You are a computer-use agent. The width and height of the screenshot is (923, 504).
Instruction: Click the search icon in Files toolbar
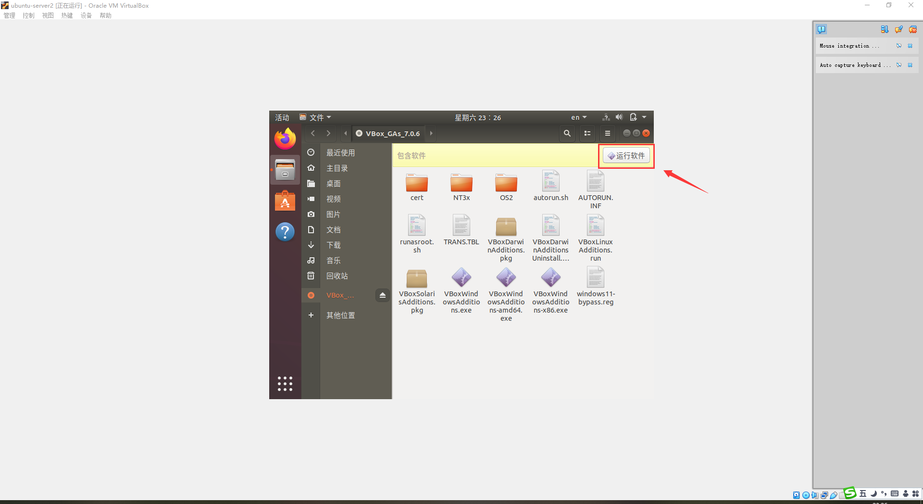click(567, 133)
